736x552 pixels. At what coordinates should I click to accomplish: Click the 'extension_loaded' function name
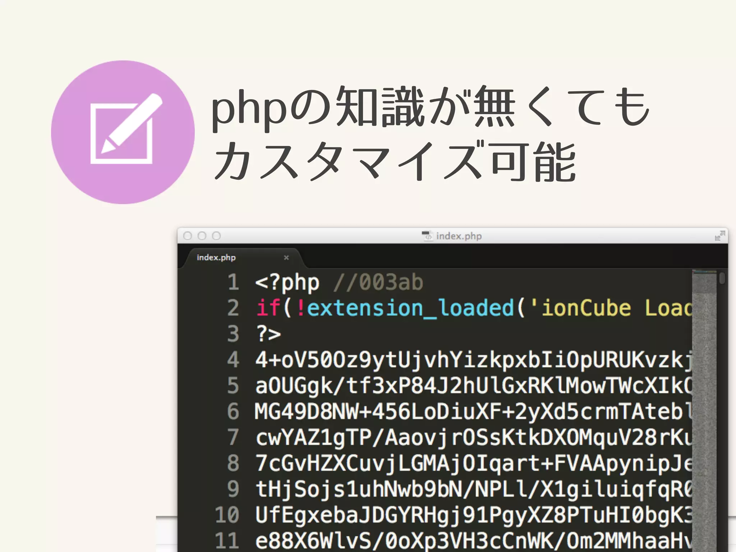[410, 309]
